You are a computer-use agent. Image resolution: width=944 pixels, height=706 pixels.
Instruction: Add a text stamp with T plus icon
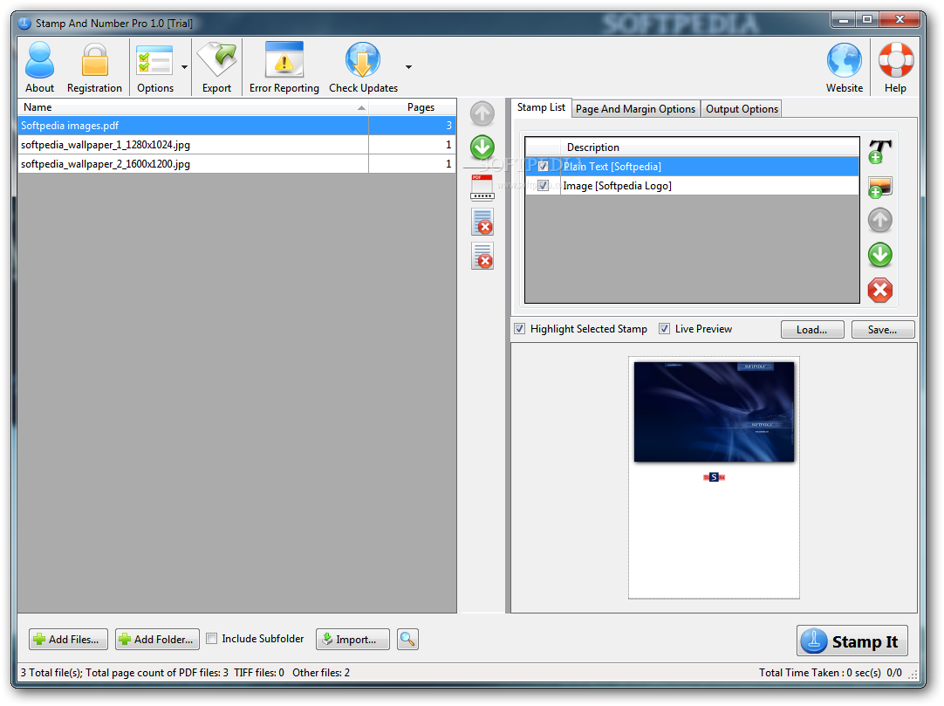(x=879, y=151)
